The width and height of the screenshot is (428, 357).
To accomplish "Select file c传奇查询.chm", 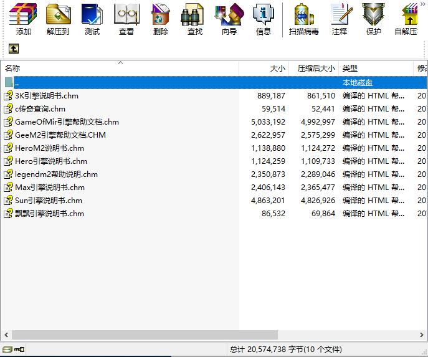I will 214,109.
